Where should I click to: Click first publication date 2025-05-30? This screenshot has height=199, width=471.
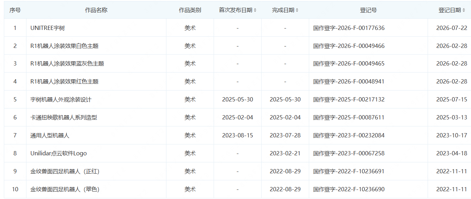click(x=238, y=99)
